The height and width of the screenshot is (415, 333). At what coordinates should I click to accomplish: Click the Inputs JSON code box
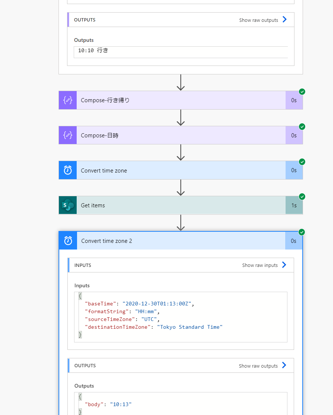click(x=181, y=317)
